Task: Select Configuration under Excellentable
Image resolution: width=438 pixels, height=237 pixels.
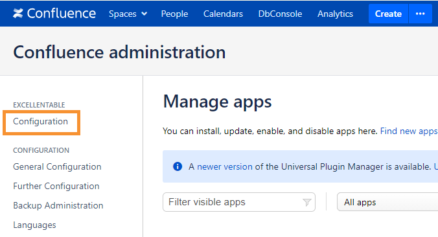Action: (41, 122)
